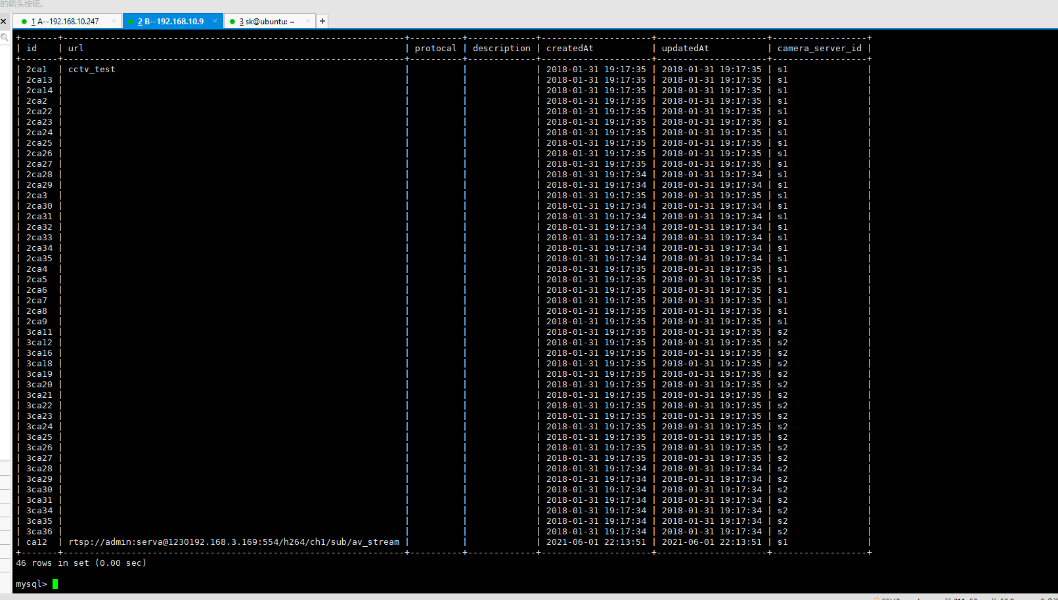Click the 'createdAt' column header

tap(570, 48)
